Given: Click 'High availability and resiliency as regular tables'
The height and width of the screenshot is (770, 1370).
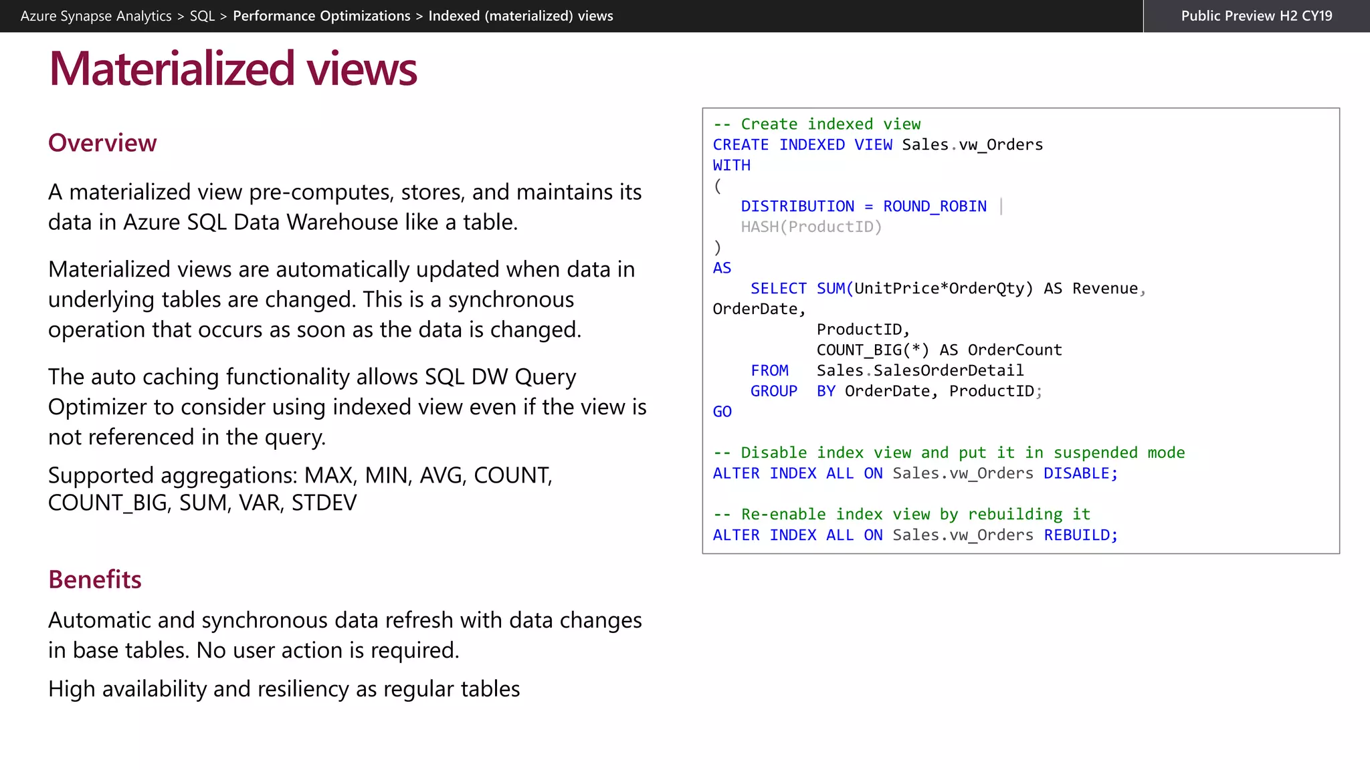Looking at the screenshot, I should pyautogui.click(x=284, y=689).
